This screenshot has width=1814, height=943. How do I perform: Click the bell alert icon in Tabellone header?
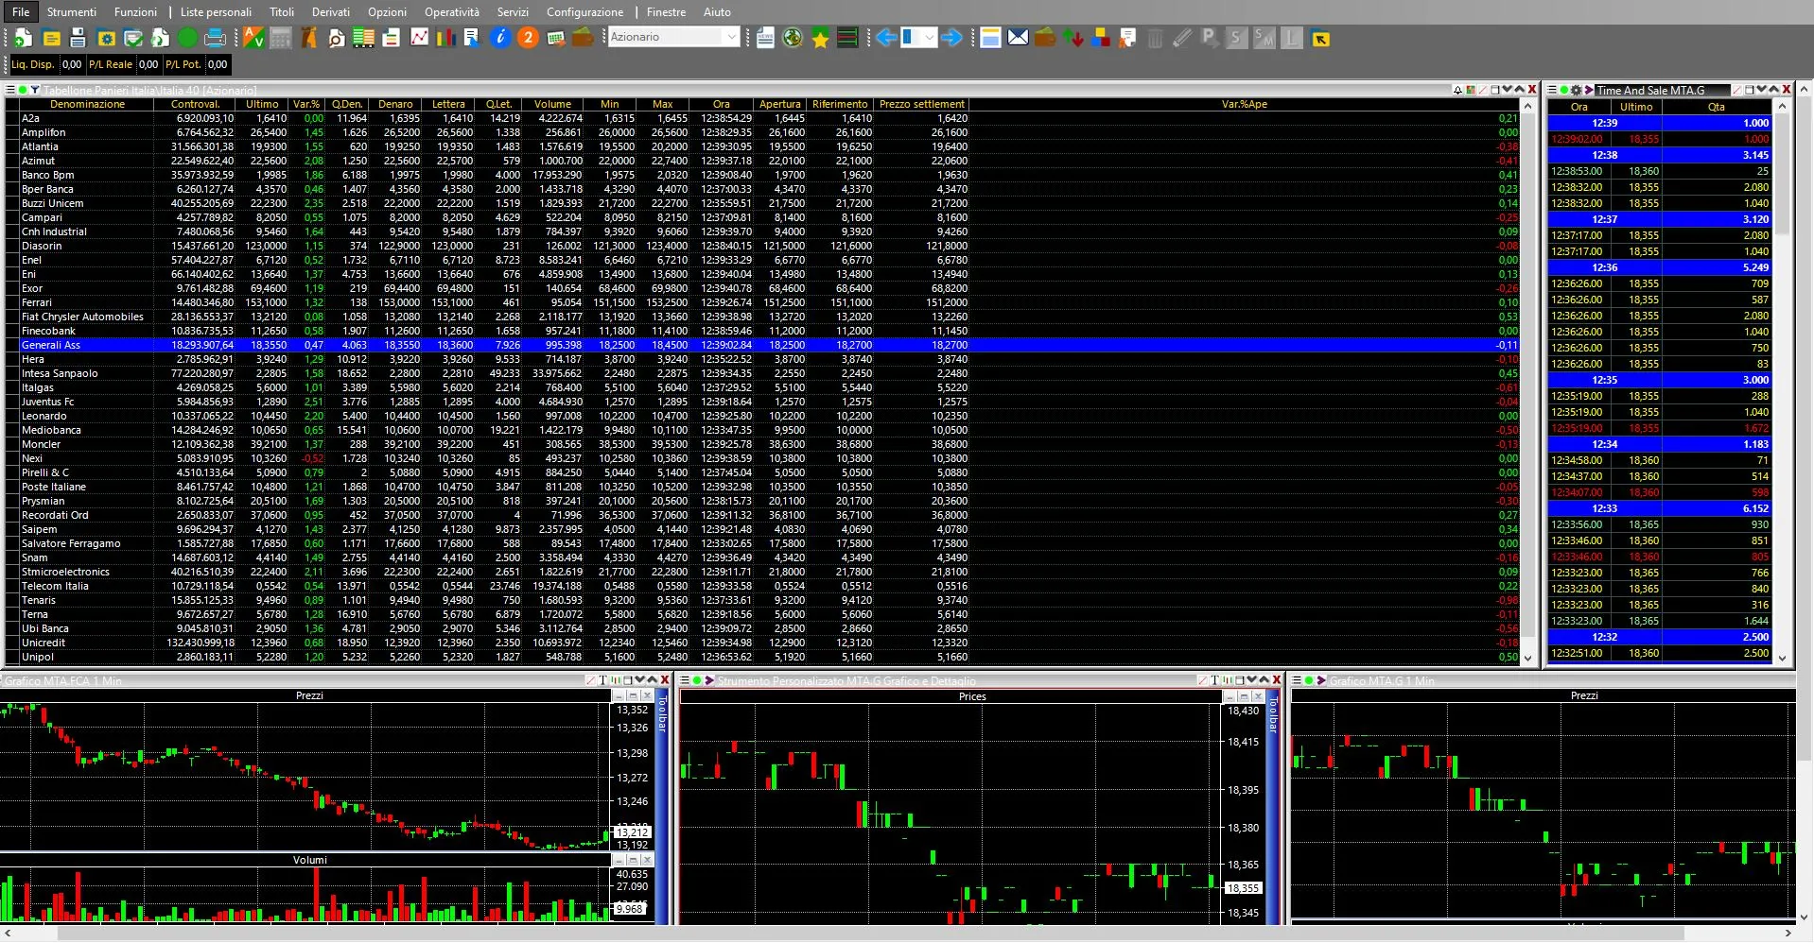(x=1457, y=90)
